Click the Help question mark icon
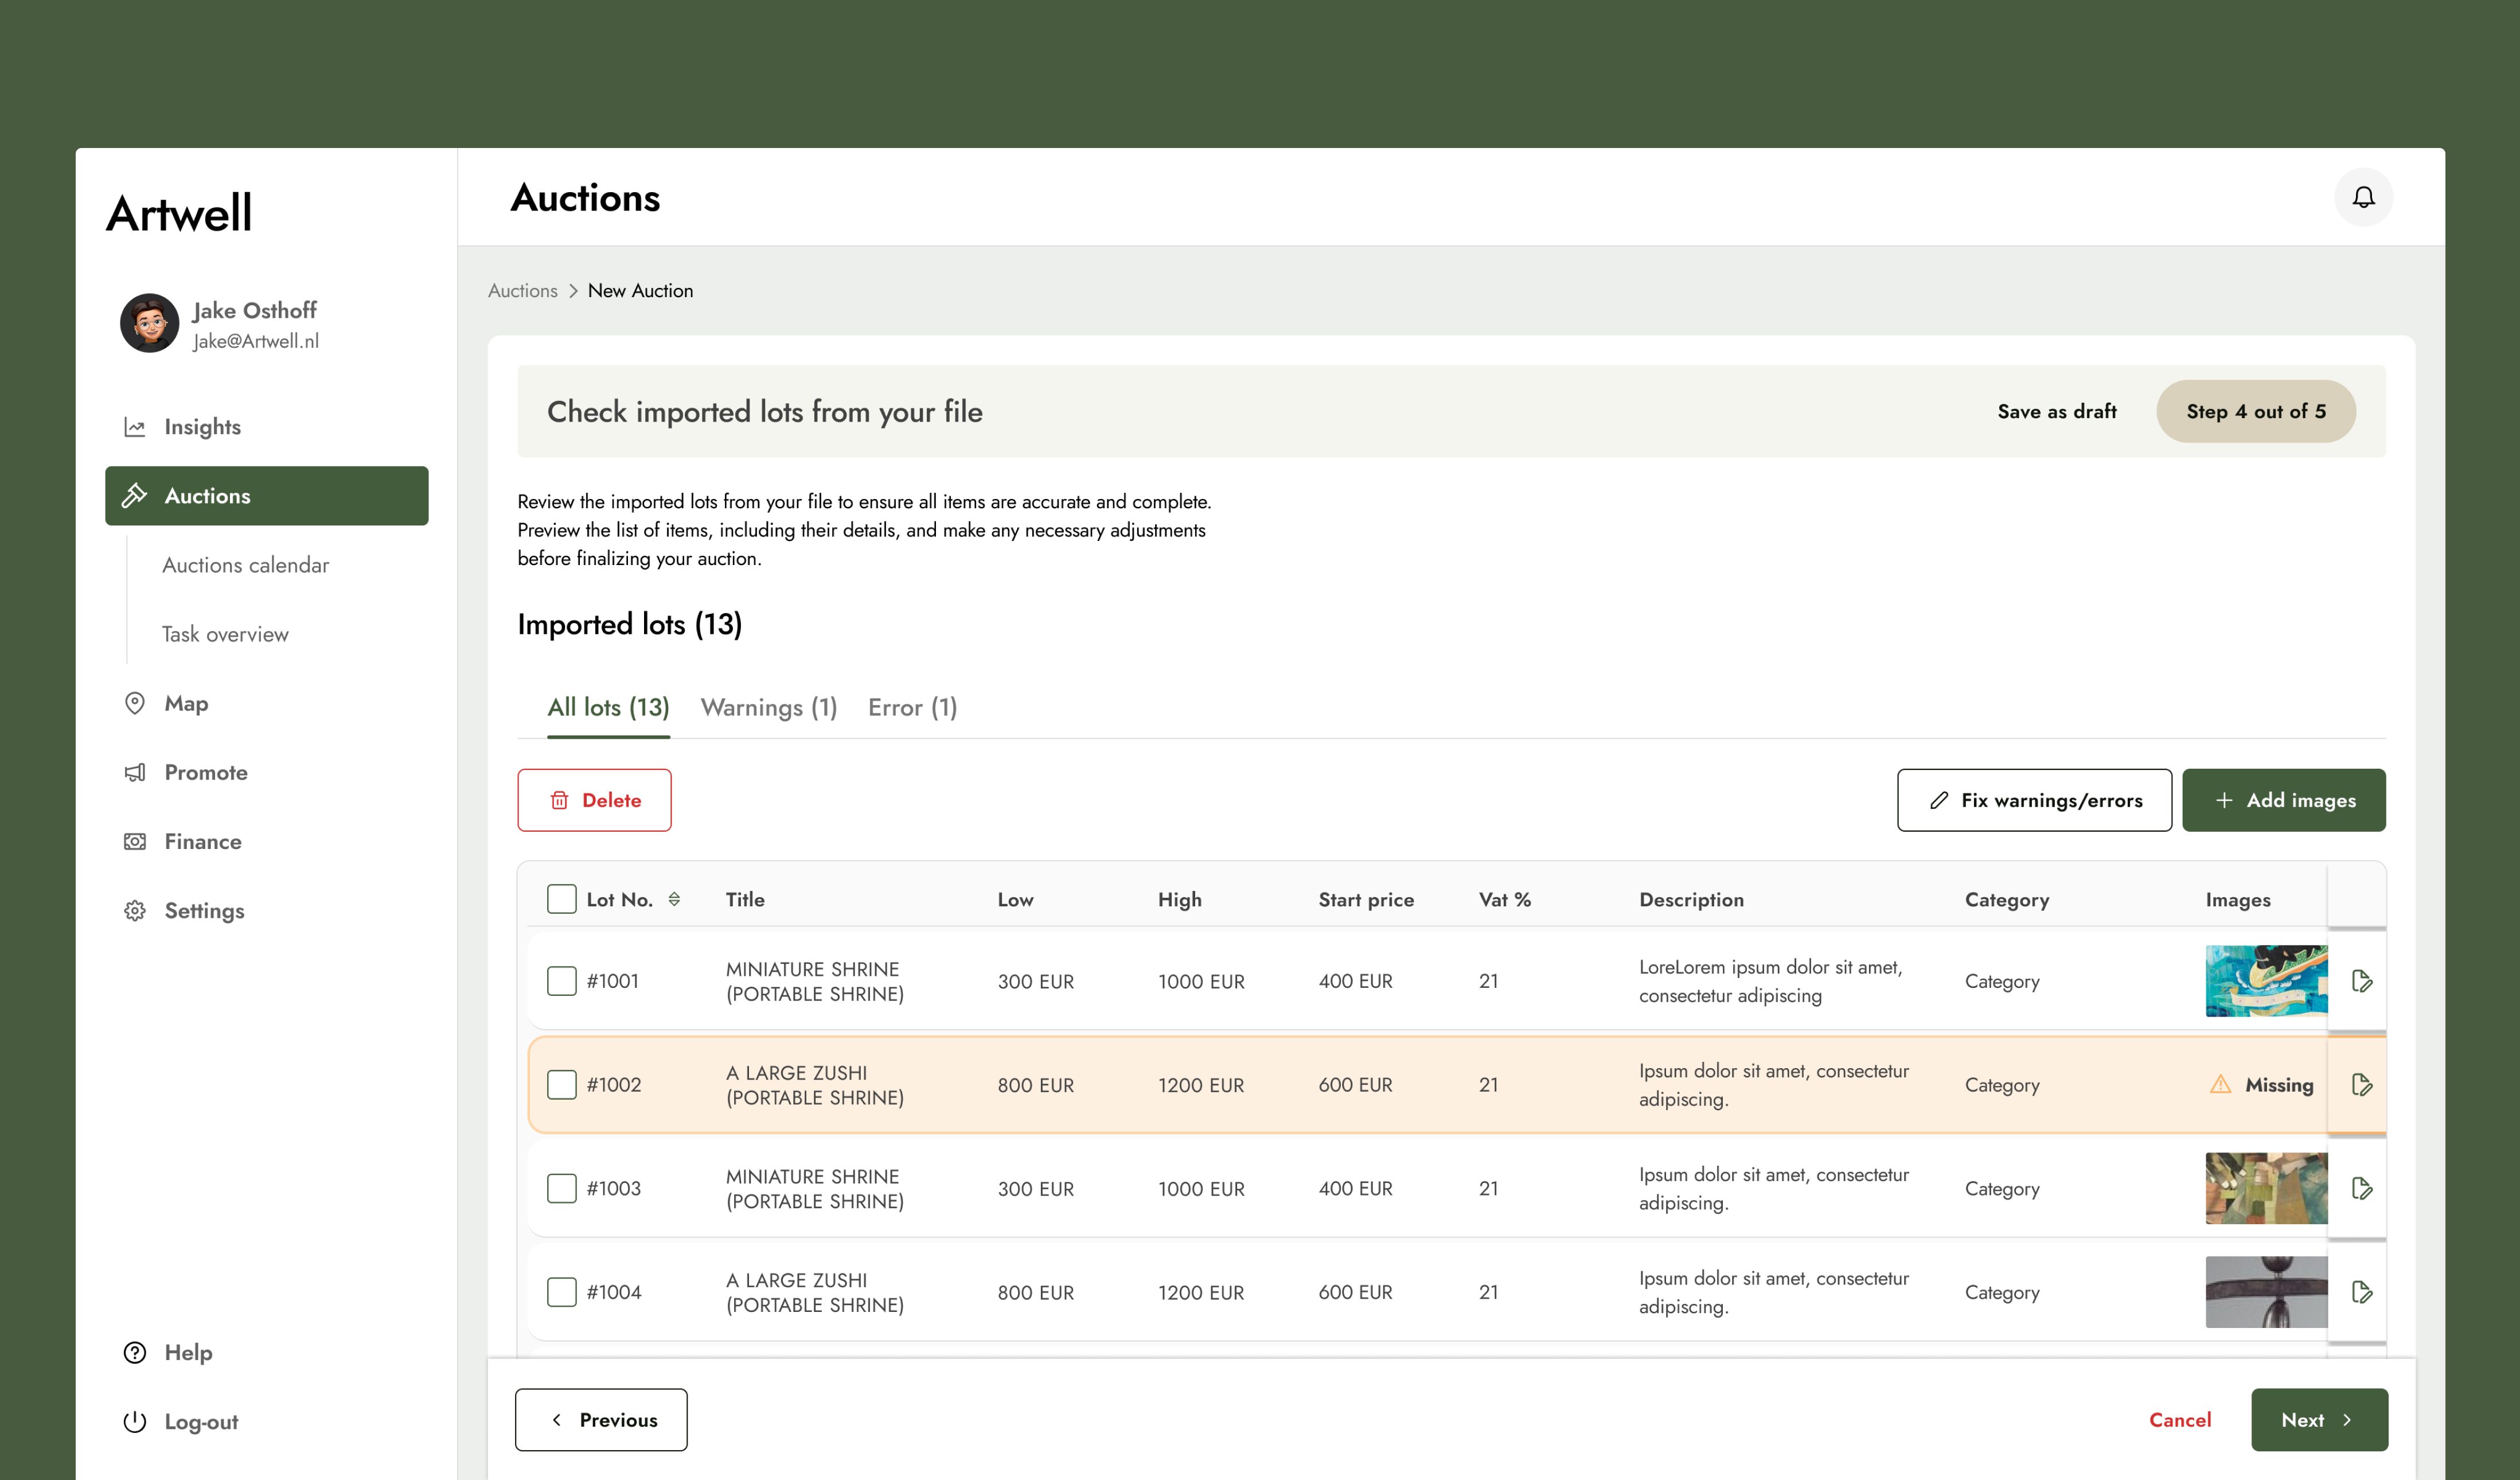This screenshot has width=2520, height=1480. 136,1352
